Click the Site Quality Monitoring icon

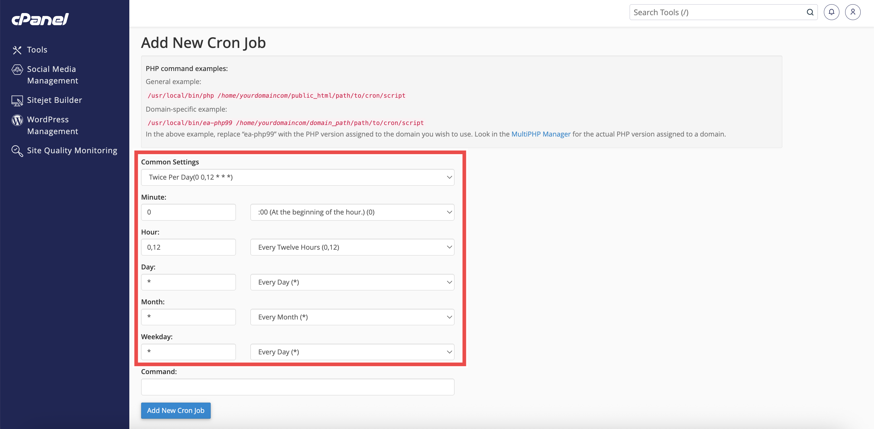(17, 150)
